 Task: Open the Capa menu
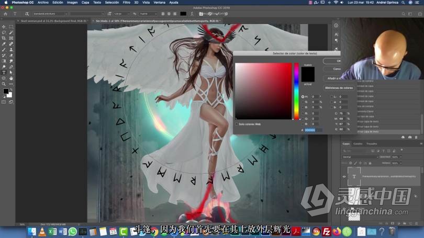coord(85,3)
